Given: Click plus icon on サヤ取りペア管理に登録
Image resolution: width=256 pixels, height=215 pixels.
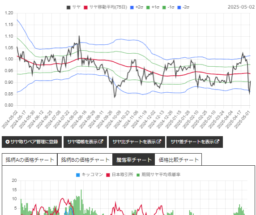Looking at the screenshot, I should [x=7, y=142].
